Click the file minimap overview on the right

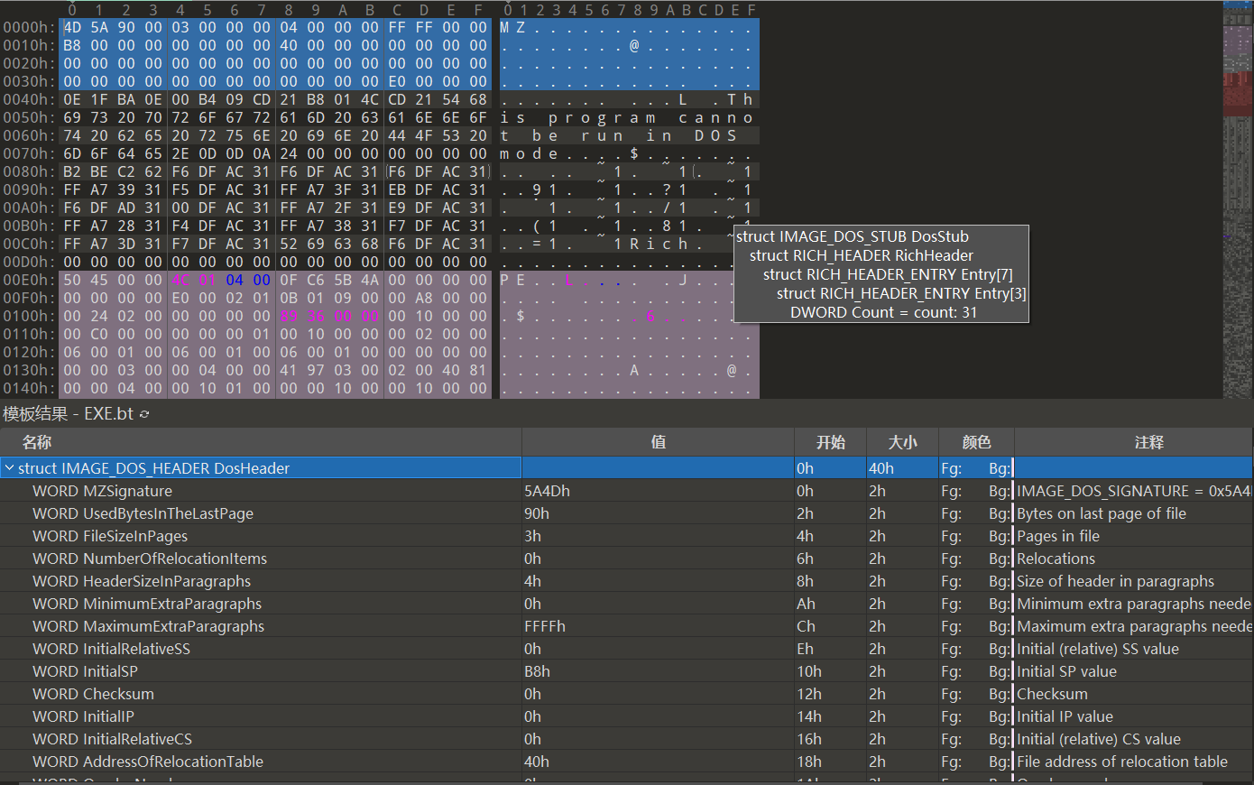point(1237,199)
